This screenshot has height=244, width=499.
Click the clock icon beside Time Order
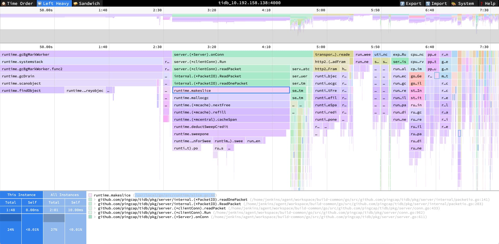[4, 3]
